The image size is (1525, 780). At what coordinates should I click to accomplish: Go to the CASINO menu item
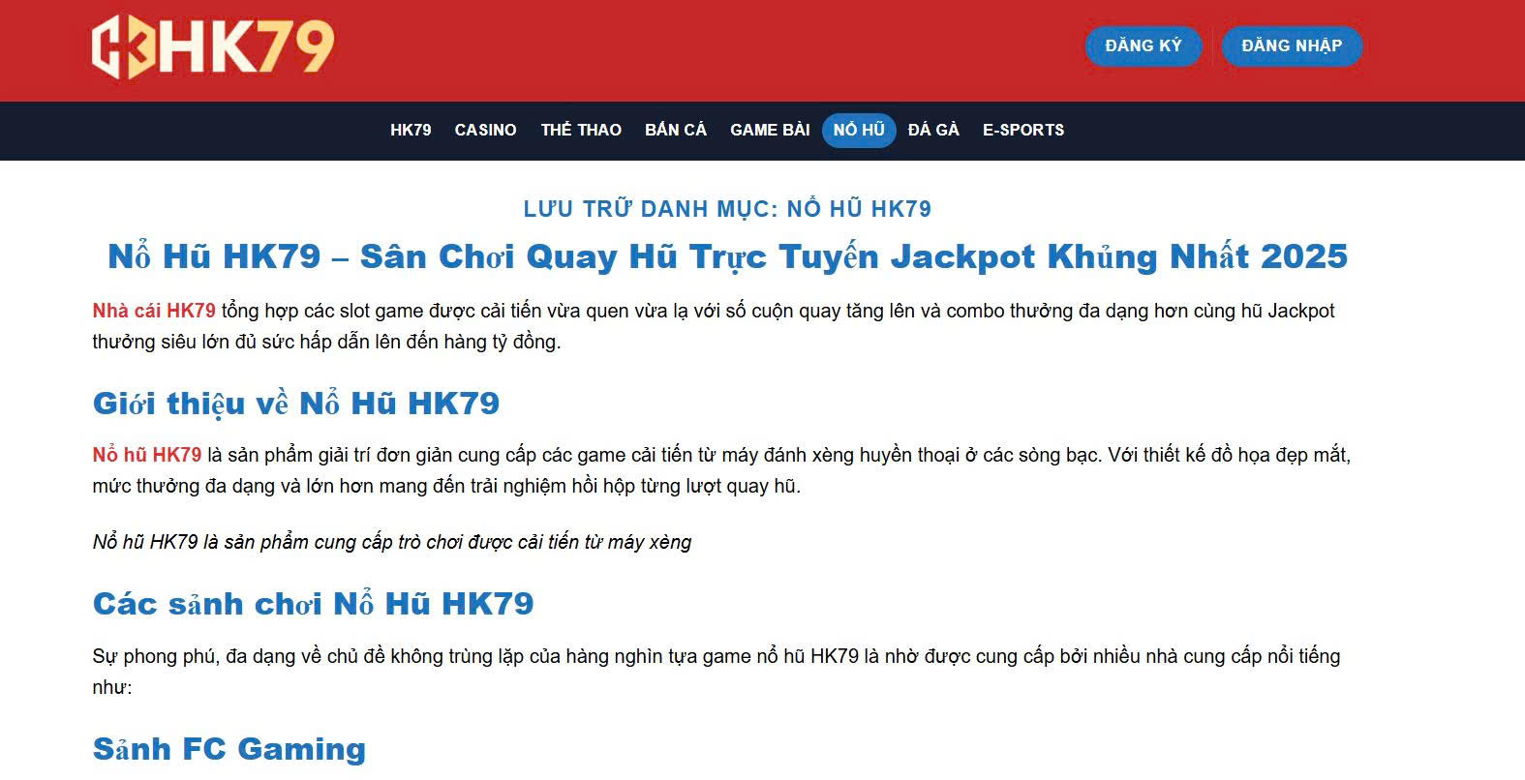point(485,130)
